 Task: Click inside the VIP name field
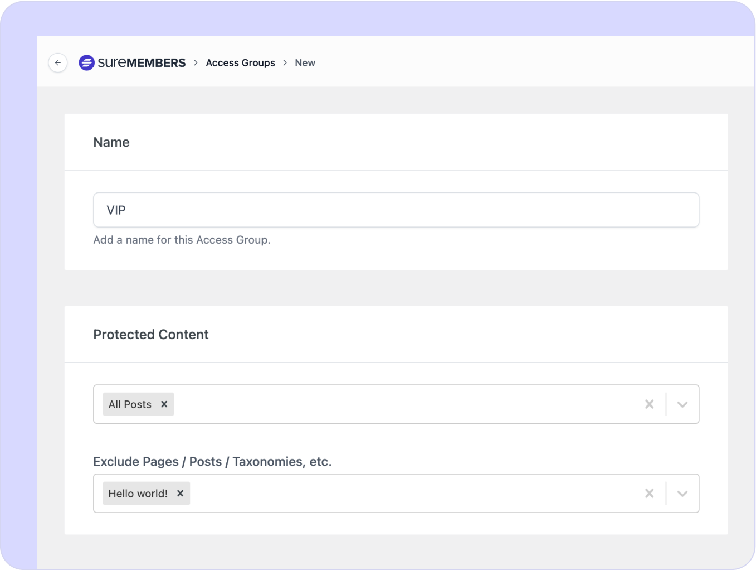[396, 210]
